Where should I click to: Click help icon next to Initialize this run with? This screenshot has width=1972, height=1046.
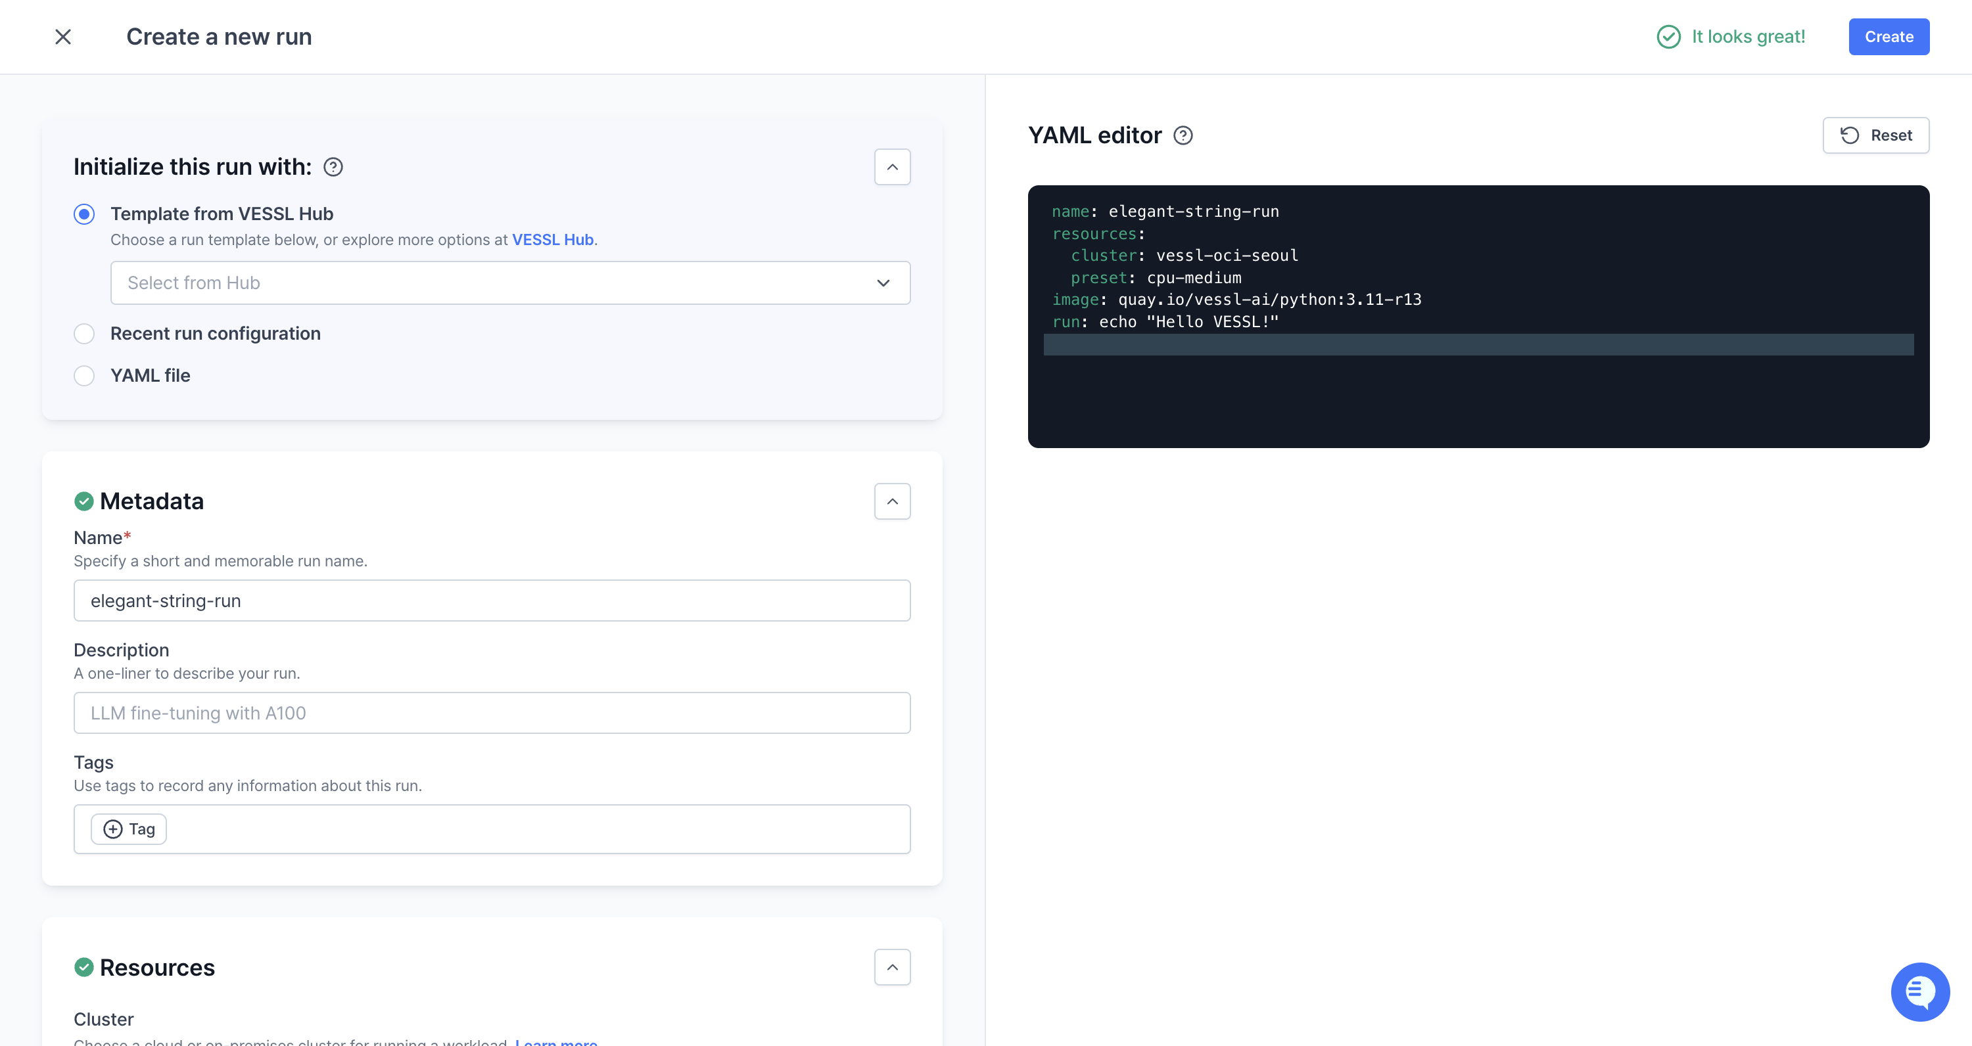pyautogui.click(x=333, y=167)
